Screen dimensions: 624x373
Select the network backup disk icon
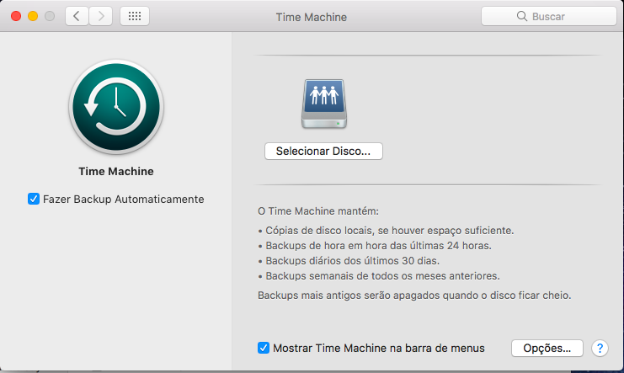[x=323, y=104]
